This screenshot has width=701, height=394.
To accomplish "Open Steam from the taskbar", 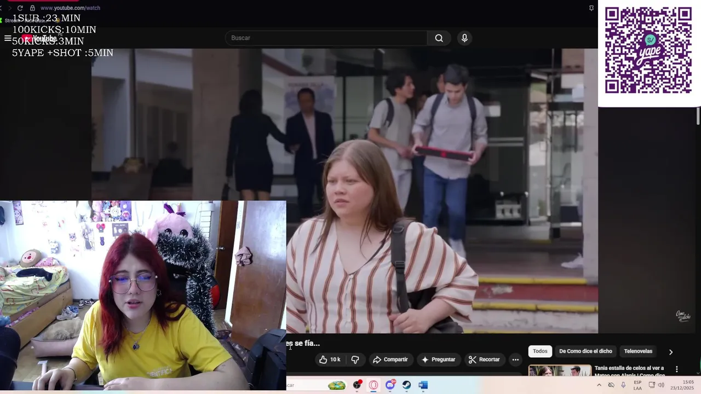I will [x=406, y=385].
